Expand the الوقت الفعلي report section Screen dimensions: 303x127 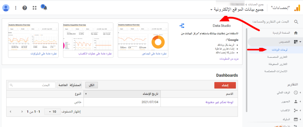tap(300, 93)
